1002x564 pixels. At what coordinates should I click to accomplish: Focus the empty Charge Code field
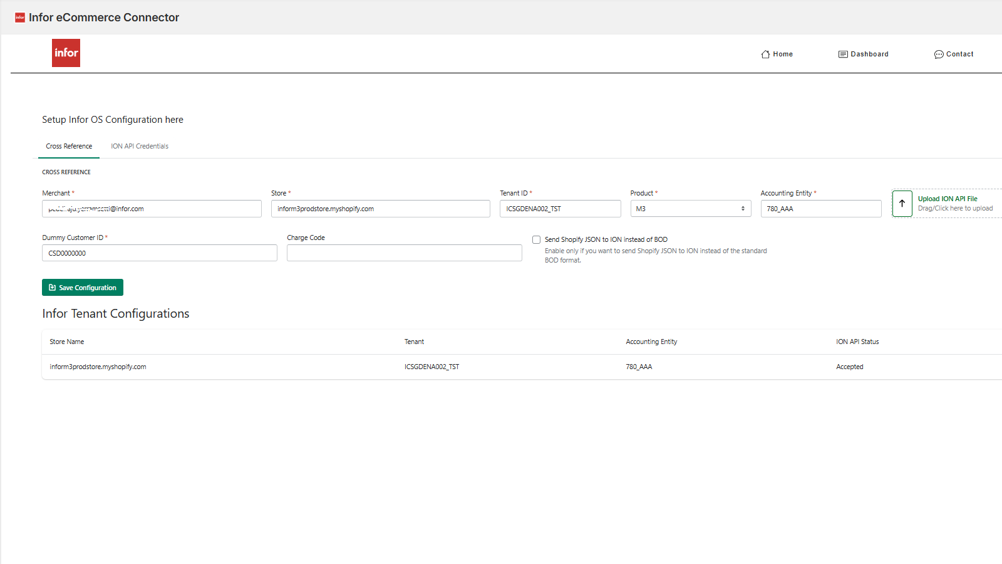click(x=405, y=253)
